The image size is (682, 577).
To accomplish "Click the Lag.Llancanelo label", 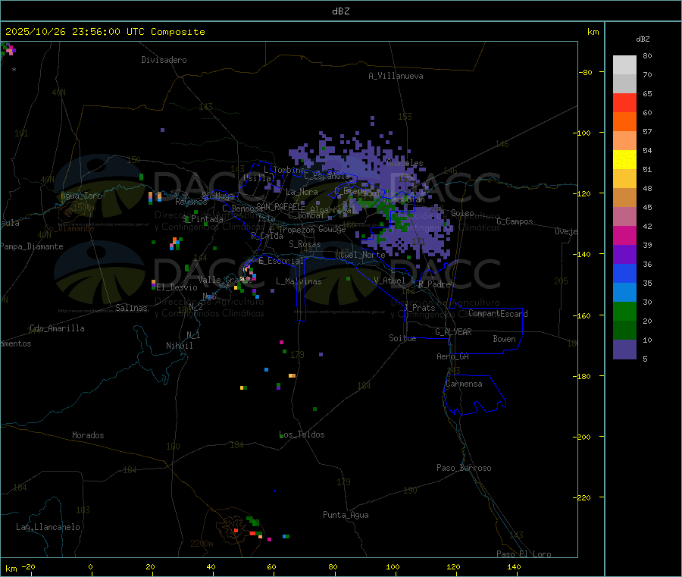I will [x=48, y=528].
